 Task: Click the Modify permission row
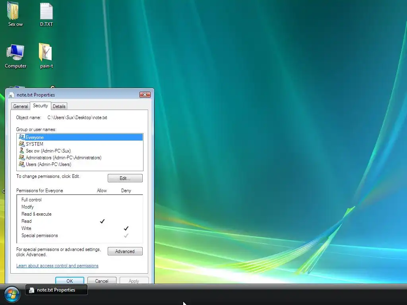80,207
